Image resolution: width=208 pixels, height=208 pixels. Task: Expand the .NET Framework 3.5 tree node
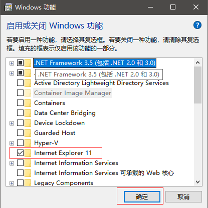(12, 63)
